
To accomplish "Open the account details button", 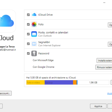I will (x=6, y=93).
